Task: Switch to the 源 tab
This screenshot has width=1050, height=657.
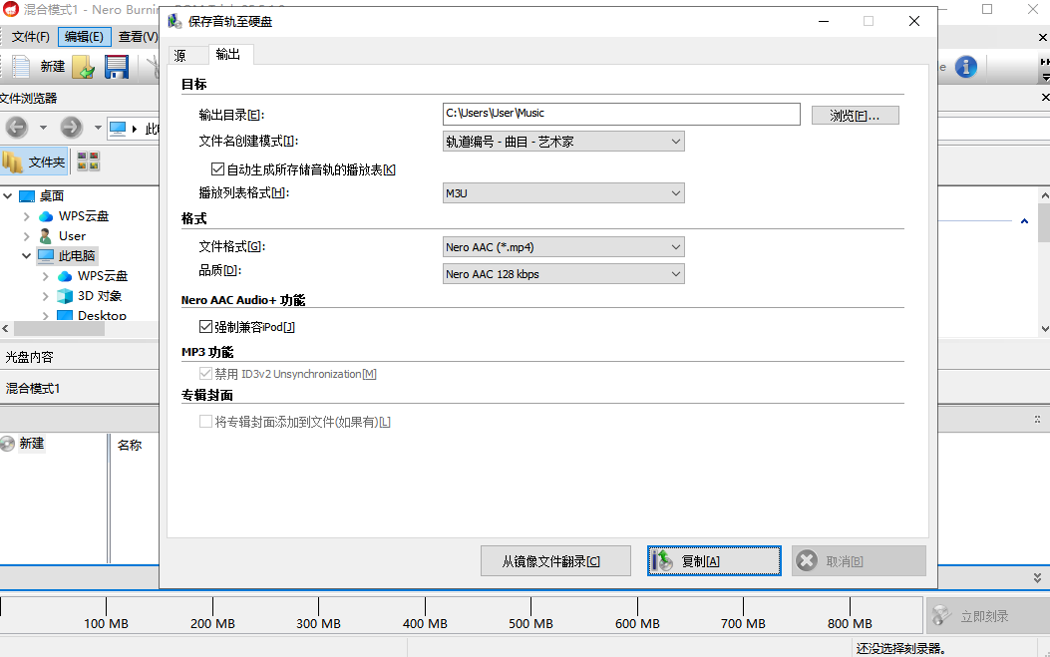Action: tap(179, 56)
